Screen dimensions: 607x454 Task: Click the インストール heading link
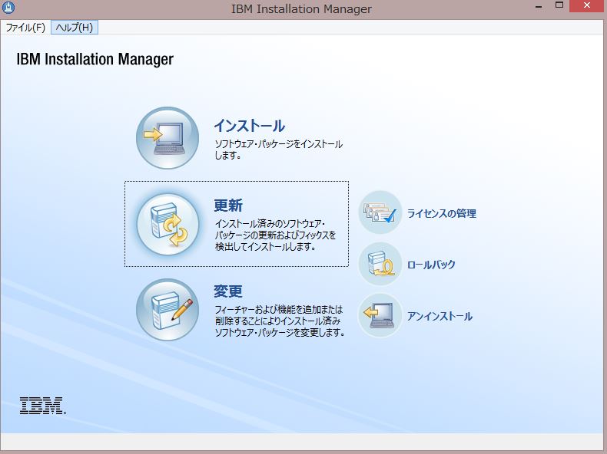[249, 126]
